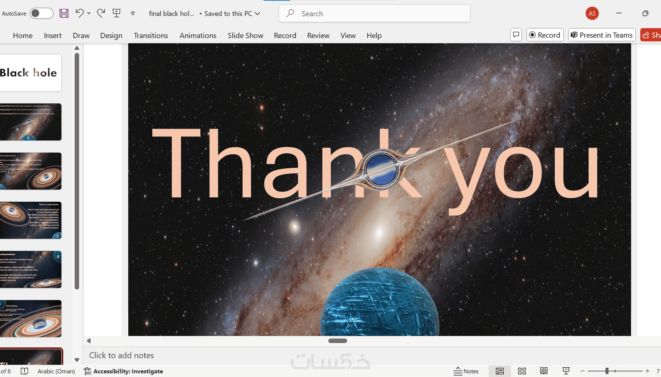Undo the last action
The width and height of the screenshot is (661, 377).
click(x=79, y=13)
